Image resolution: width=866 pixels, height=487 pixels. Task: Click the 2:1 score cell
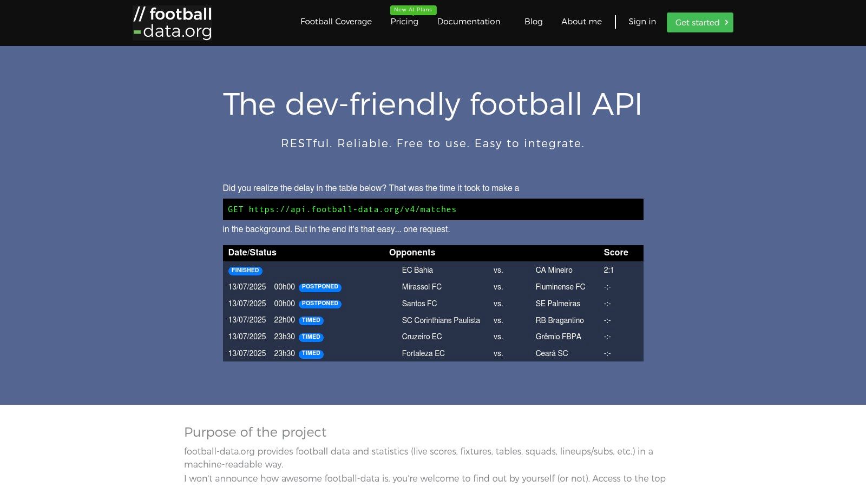609,270
